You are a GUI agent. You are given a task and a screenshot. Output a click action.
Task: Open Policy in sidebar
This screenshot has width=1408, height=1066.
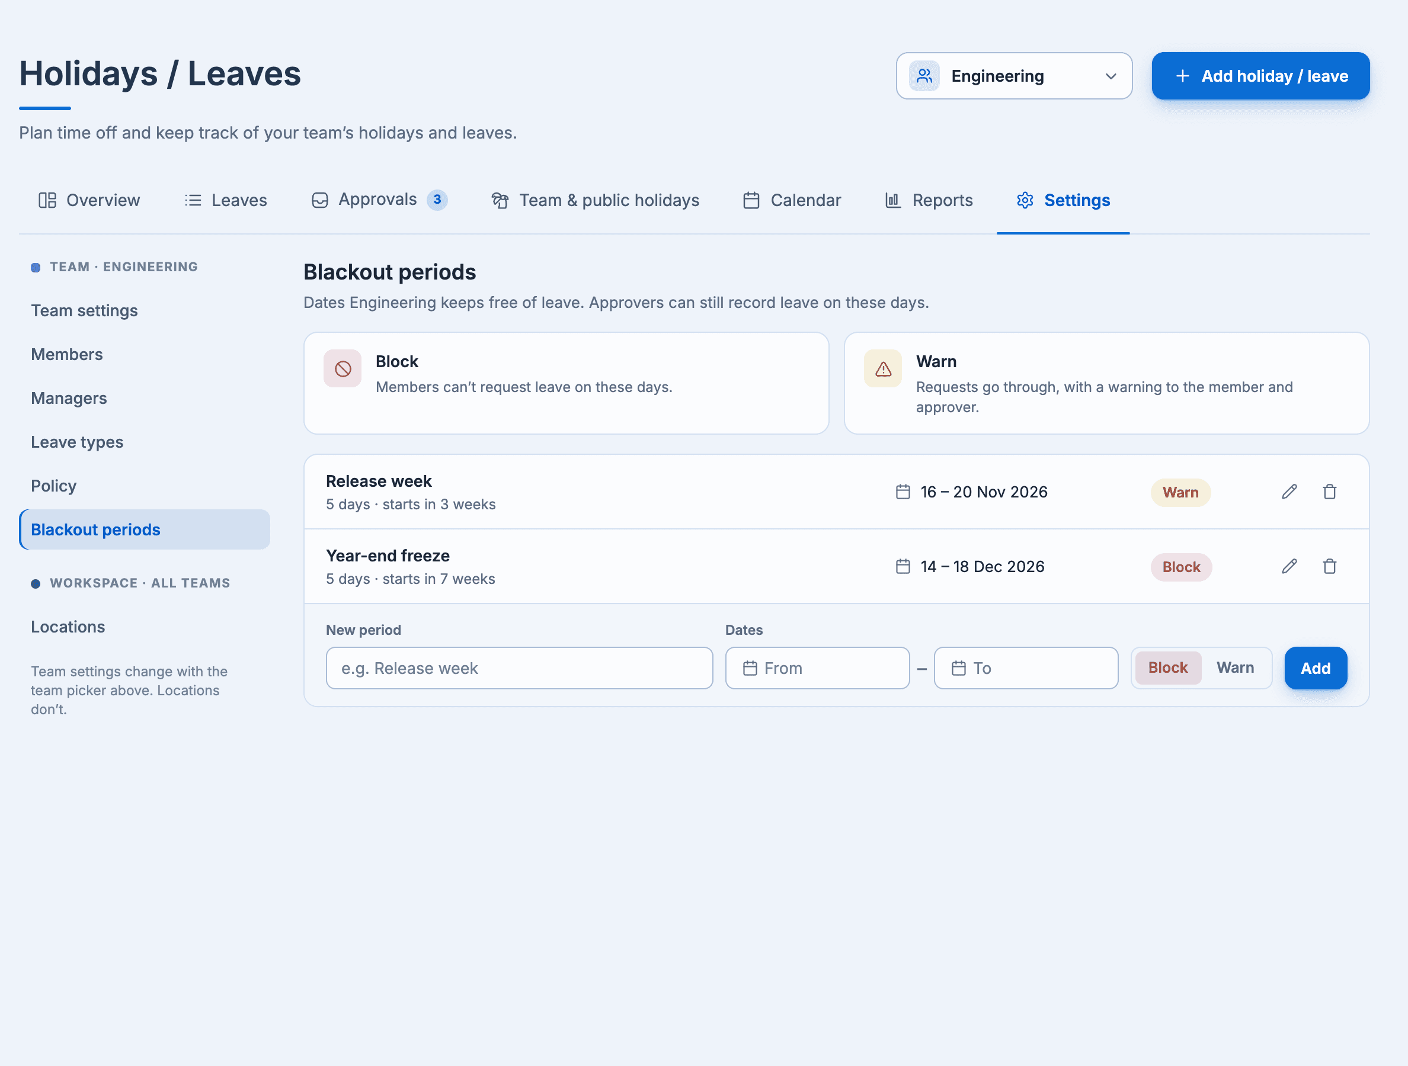(145, 486)
